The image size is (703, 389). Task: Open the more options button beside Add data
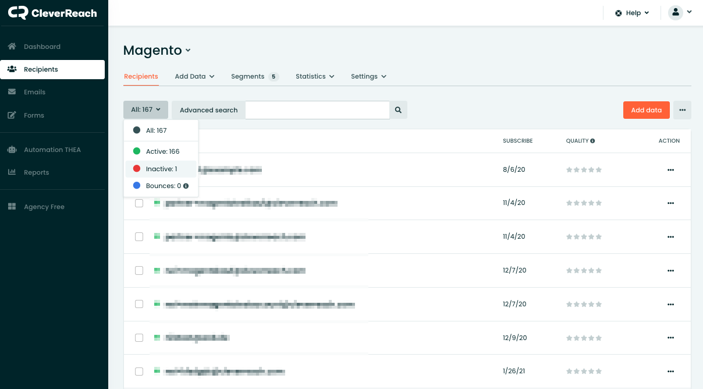(x=682, y=110)
